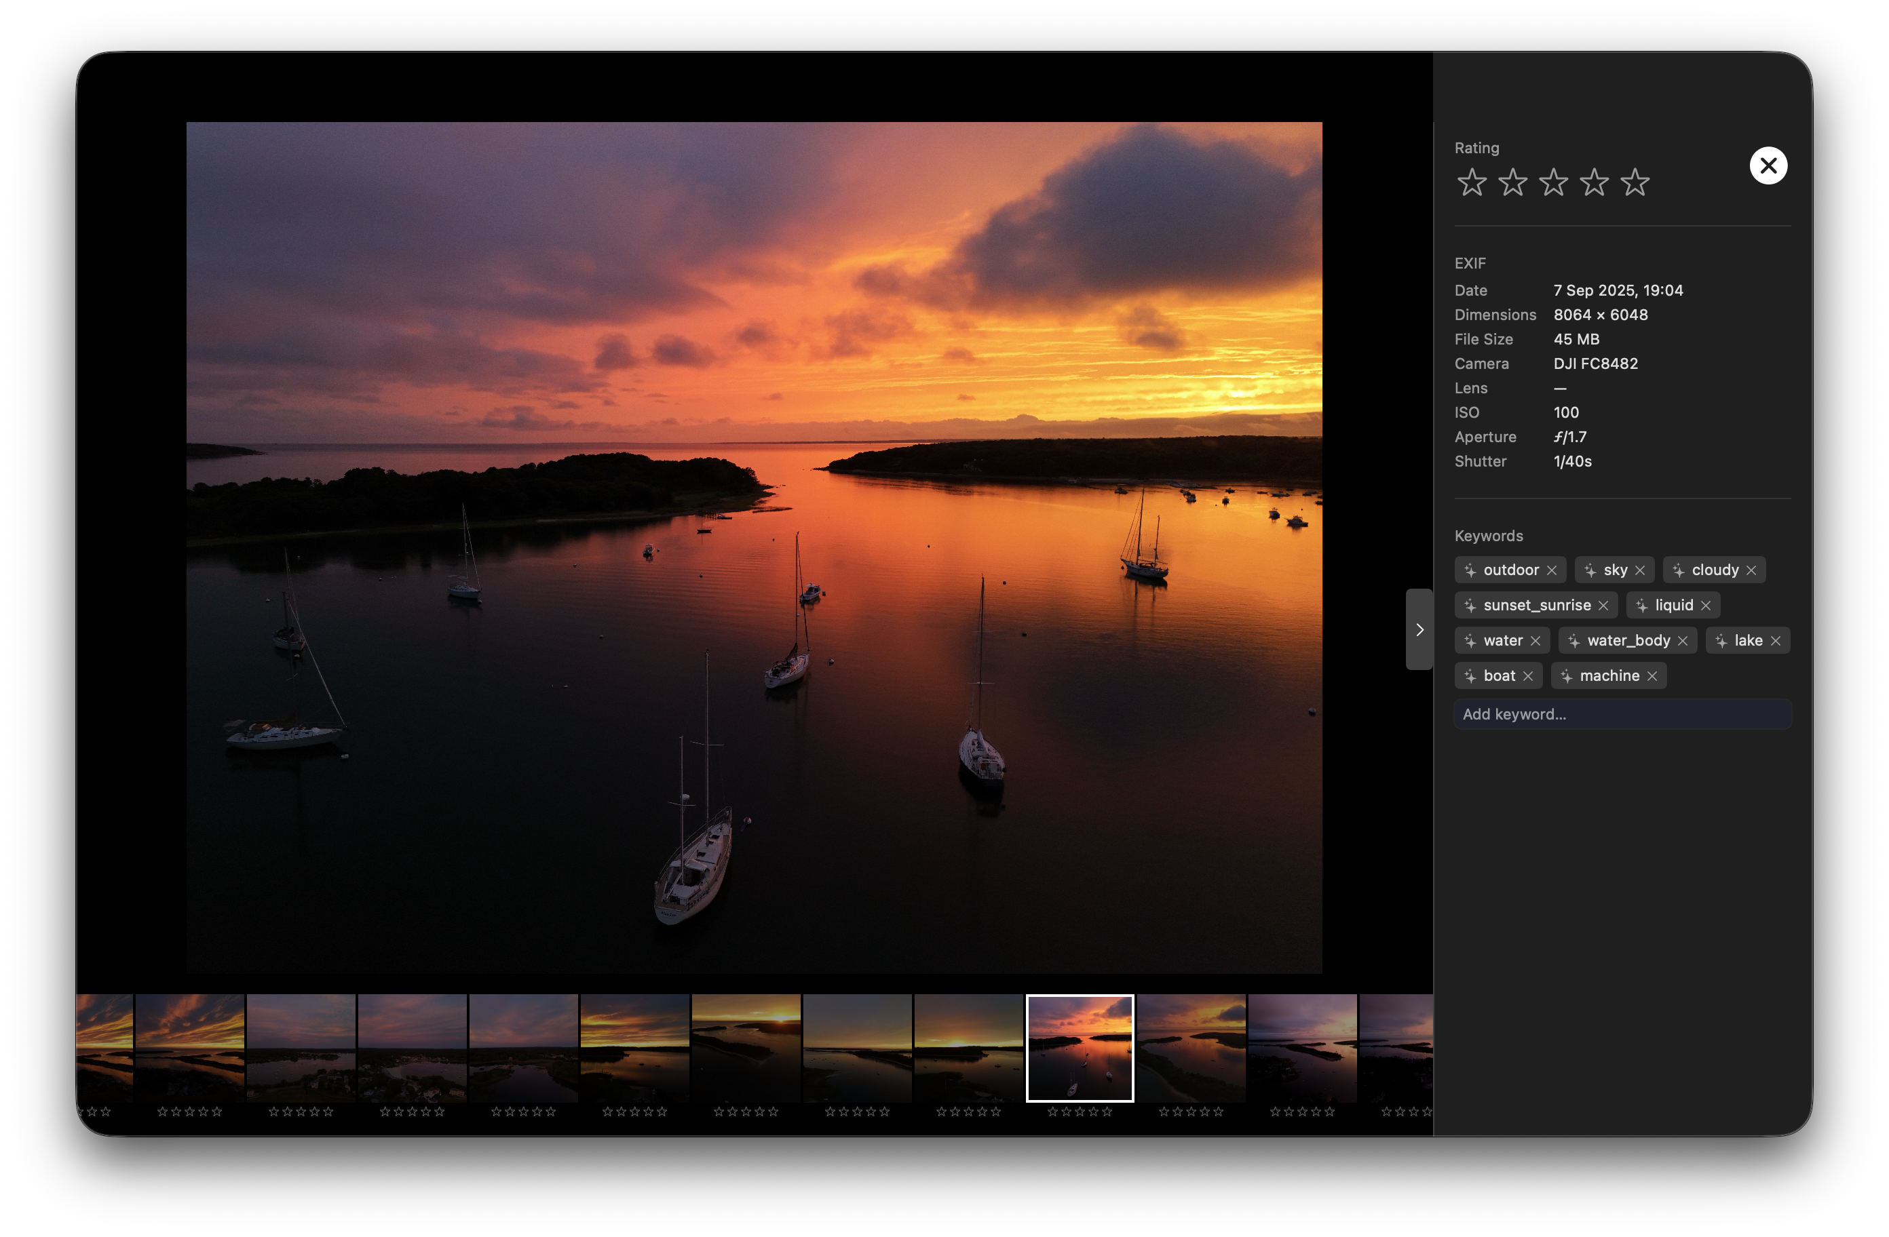Set rating to one star
1889x1237 pixels.
coord(1472,182)
